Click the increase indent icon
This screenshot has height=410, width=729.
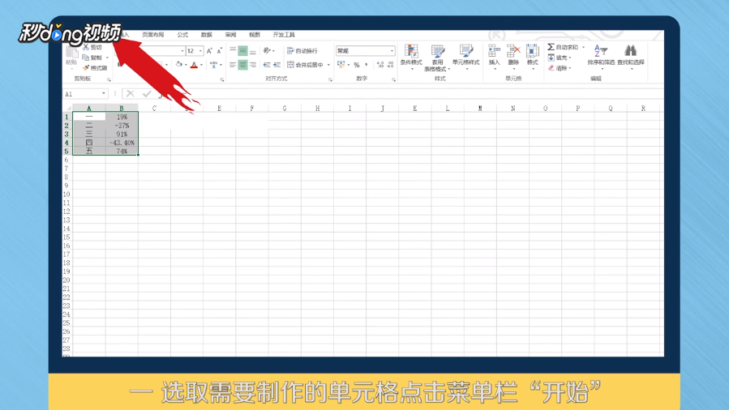coord(277,65)
